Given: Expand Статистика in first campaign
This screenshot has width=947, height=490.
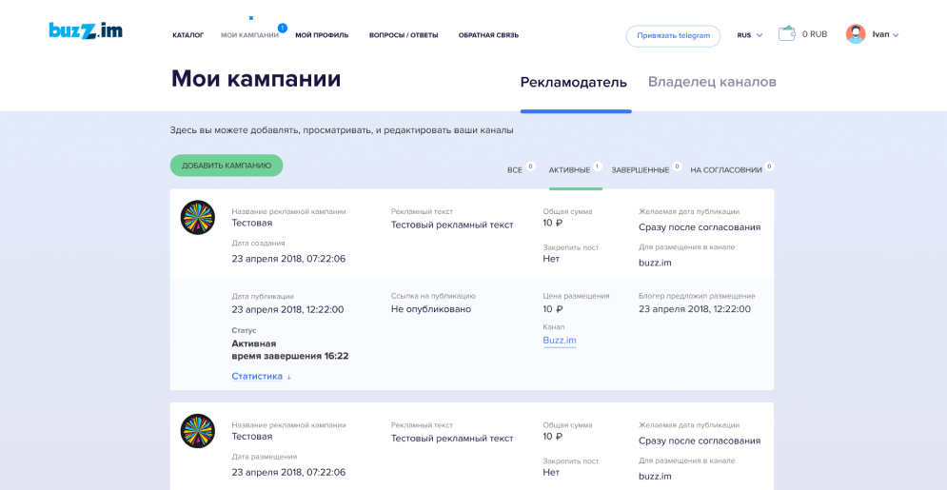Looking at the screenshot, I should tap(261, 376).
